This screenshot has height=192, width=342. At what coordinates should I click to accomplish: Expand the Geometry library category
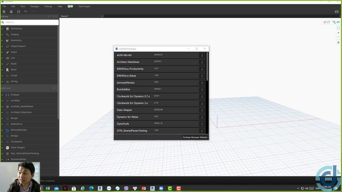(2, 40)
